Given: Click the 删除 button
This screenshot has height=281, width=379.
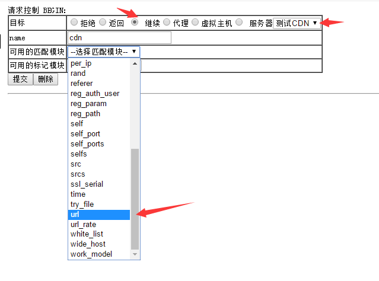Looking at the screenshot, I should (45, 79).
